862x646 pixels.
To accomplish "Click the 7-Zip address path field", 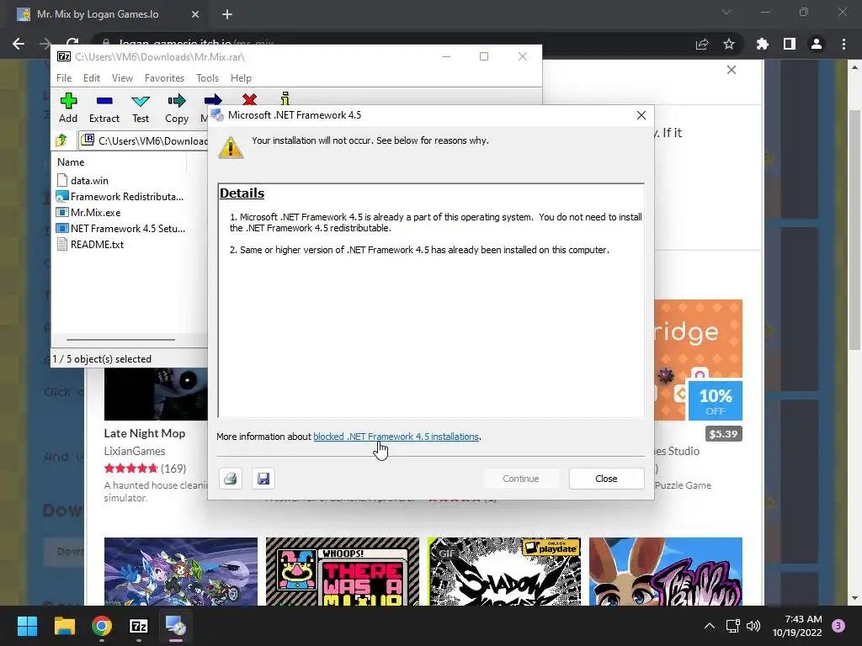I will (x=144, y=141).
